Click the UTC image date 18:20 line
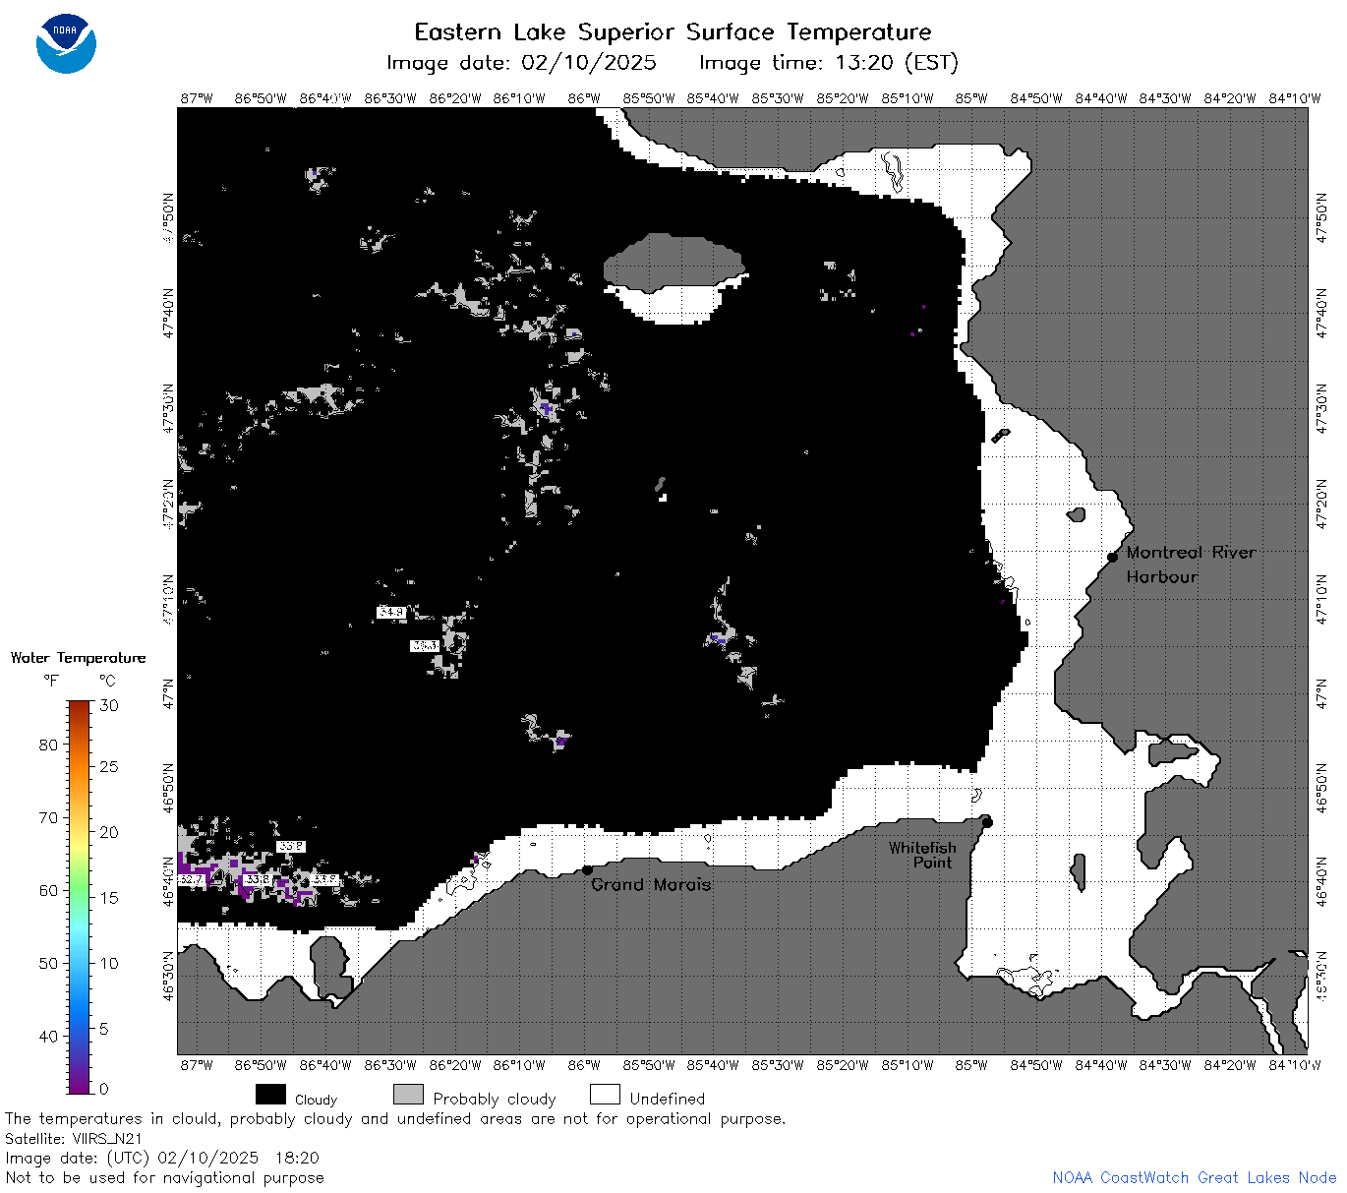Image resolution: width=1347 pixels, height=1193 pixels. (x=162, y=1158)
